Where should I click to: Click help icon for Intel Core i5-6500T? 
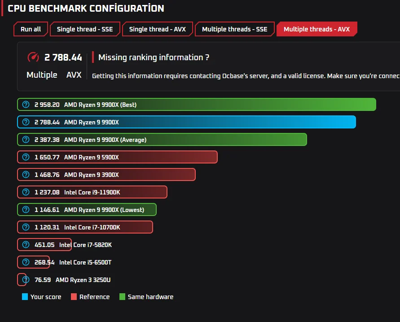[26, 262]
